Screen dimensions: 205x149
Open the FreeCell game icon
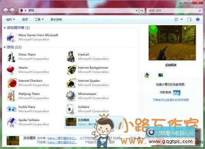pos(71,56)
